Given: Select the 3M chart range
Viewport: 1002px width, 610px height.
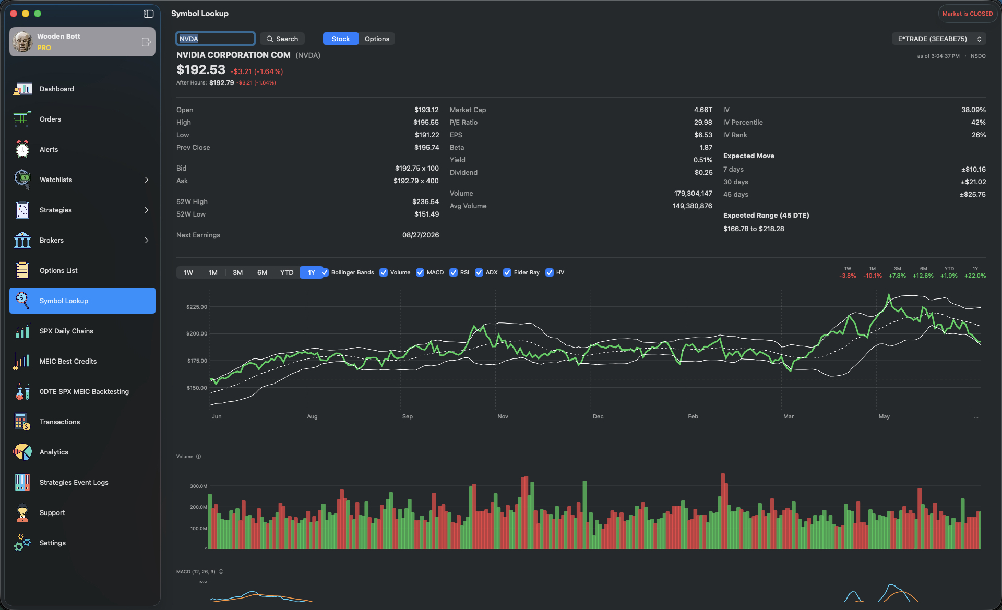Looking at the screenshot, I should 237,272.
